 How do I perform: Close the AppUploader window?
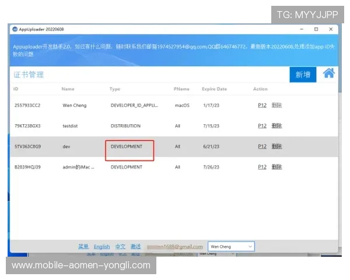(x=331, y=29)
